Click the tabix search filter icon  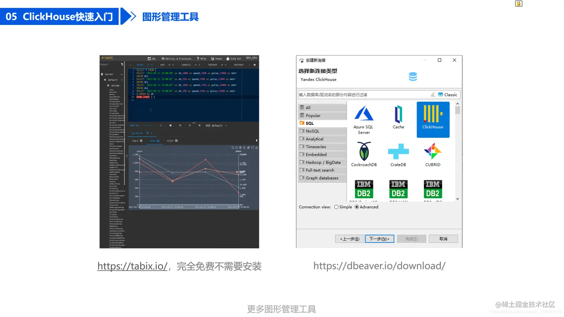122,64
